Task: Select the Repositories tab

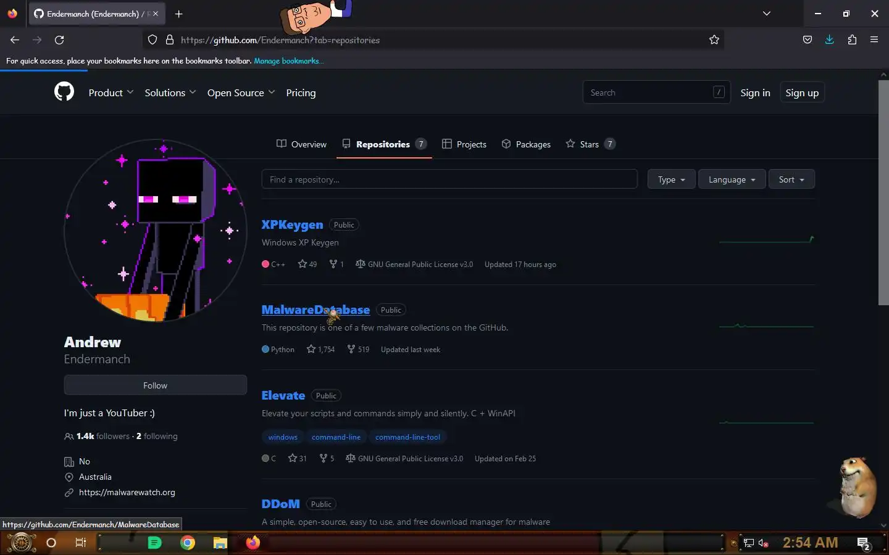Action: click(384, 144)
